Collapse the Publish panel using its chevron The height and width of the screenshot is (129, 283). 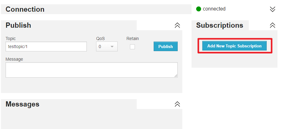pos(177,25)
